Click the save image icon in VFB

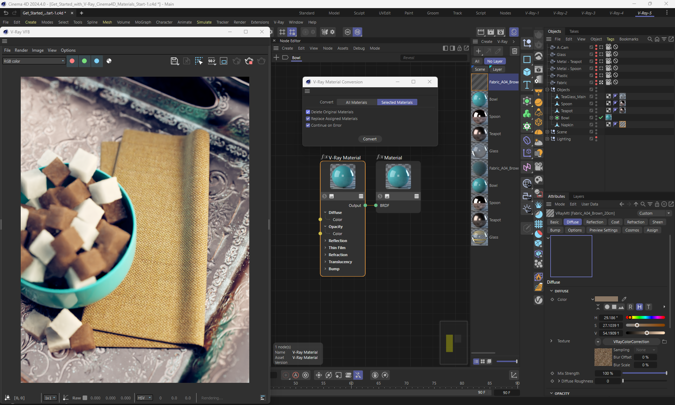pyautogui.click(x=174, y=61)
